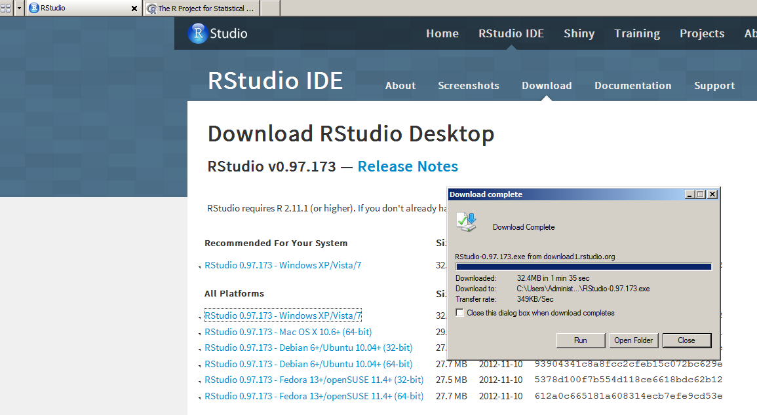Click the All Platforms heading

click(x=234, y=293)
